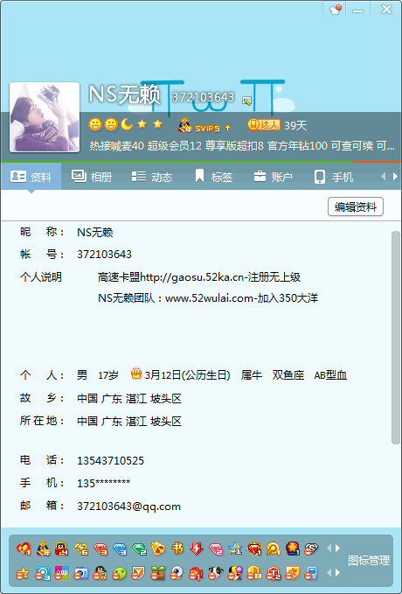Open the 相册 album tab
The height and width of the screenshot is (594, 402).
tap(92, 177)
